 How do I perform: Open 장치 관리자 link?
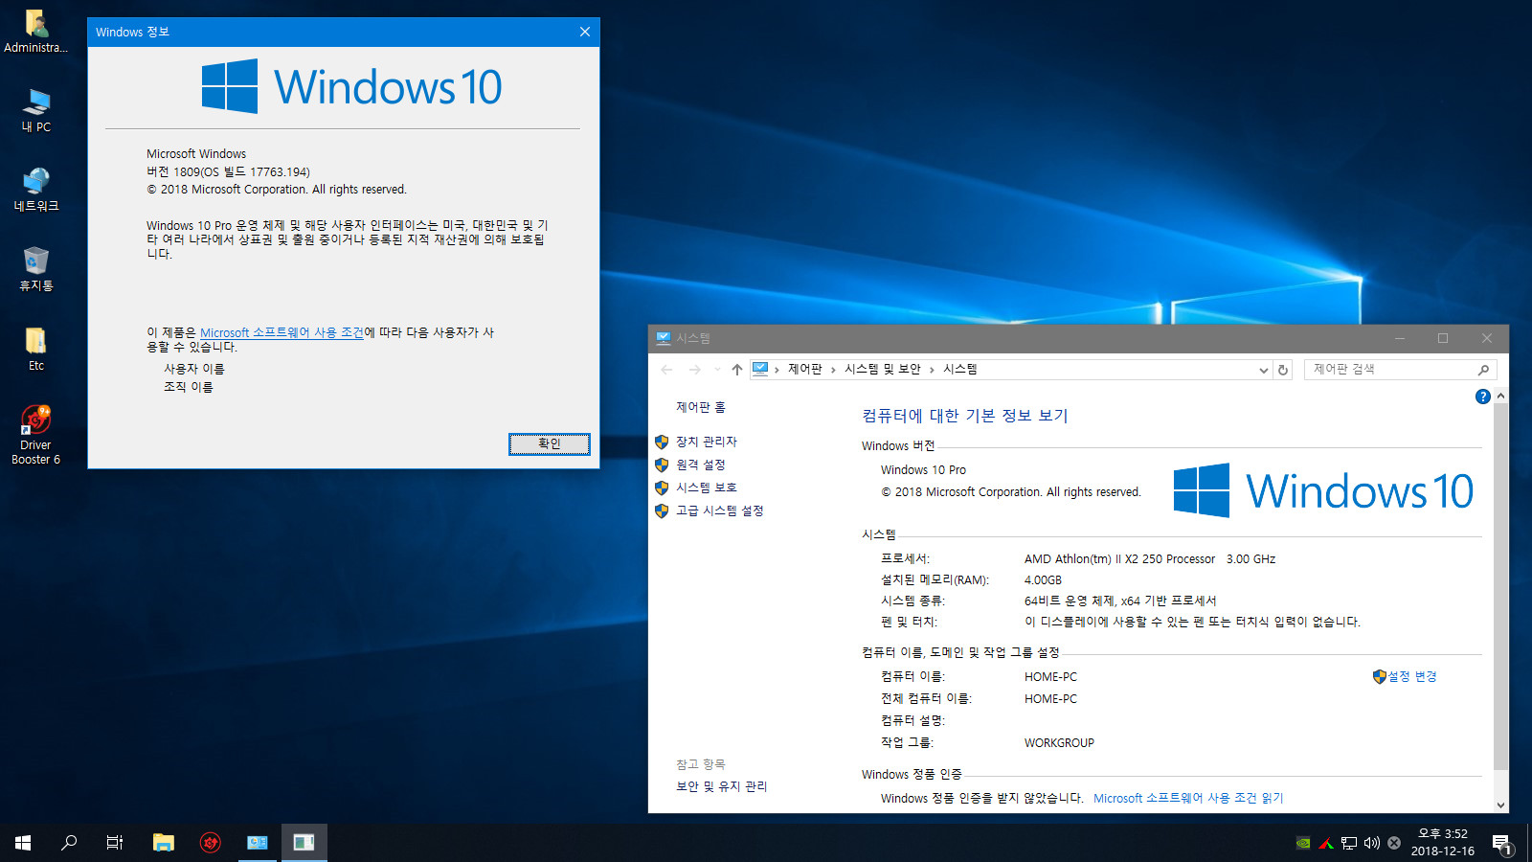[x=707, y=442]
